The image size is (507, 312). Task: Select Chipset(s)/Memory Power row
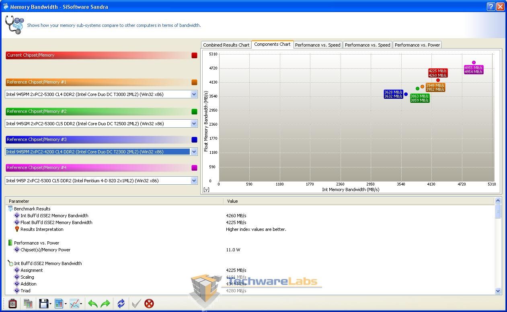click(45, 250)
